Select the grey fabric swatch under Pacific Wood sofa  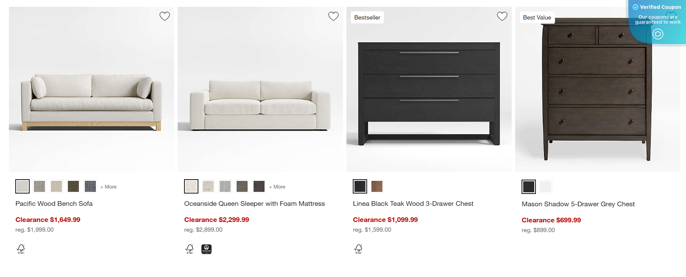[x=39, y=186]
